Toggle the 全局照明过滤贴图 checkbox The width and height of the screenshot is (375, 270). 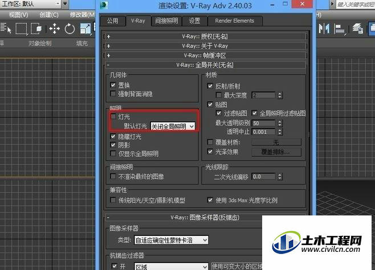(254, 113)
